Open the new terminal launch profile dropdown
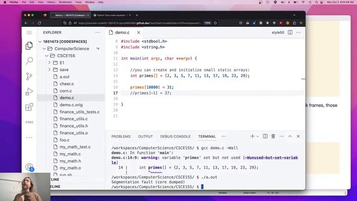Image resolution: width=357 pixels, height=201 pixels. pos(258,136)
